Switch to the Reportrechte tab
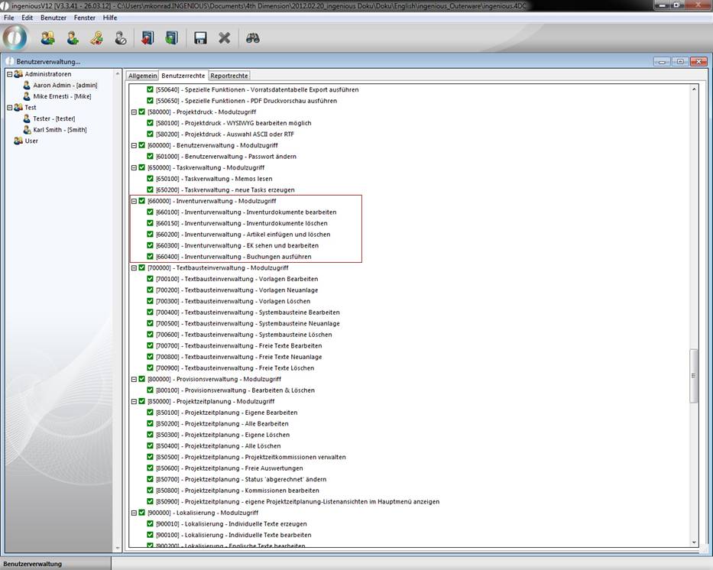Screen dimensions: 713x570 229,76
